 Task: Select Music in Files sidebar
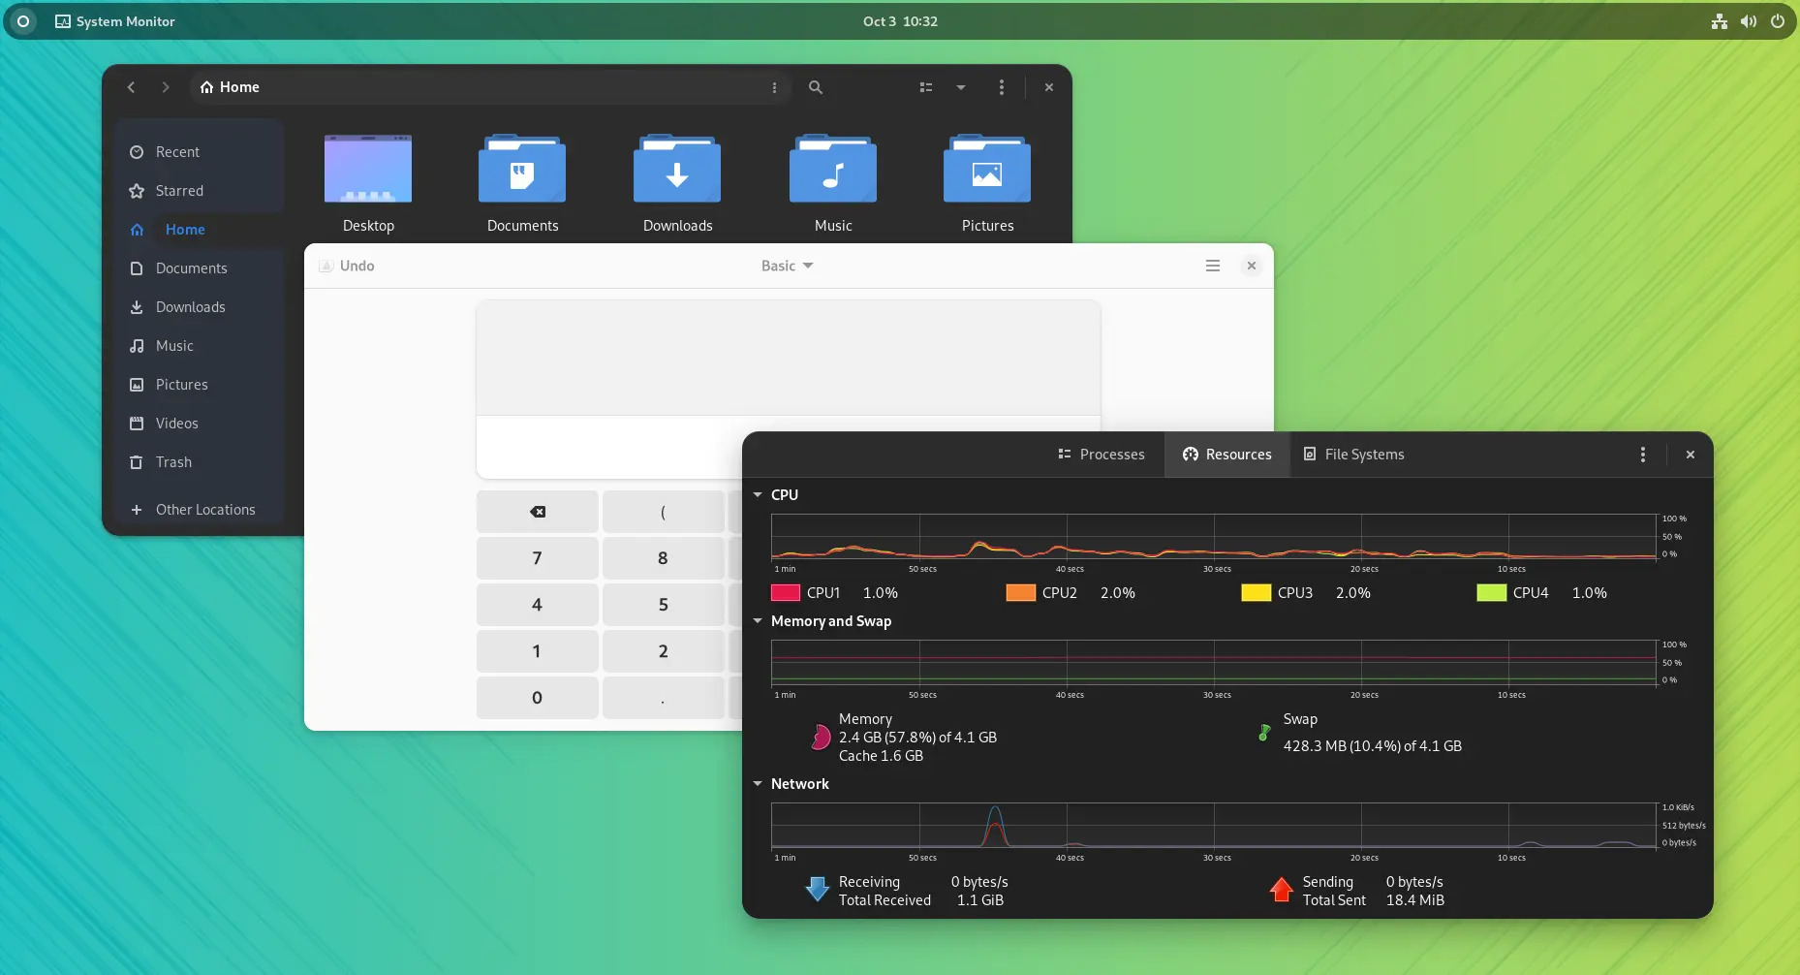coord(199,346)
